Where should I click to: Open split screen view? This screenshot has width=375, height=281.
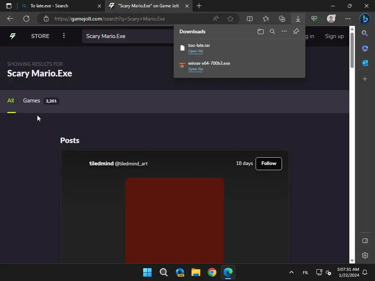point(250,19)
